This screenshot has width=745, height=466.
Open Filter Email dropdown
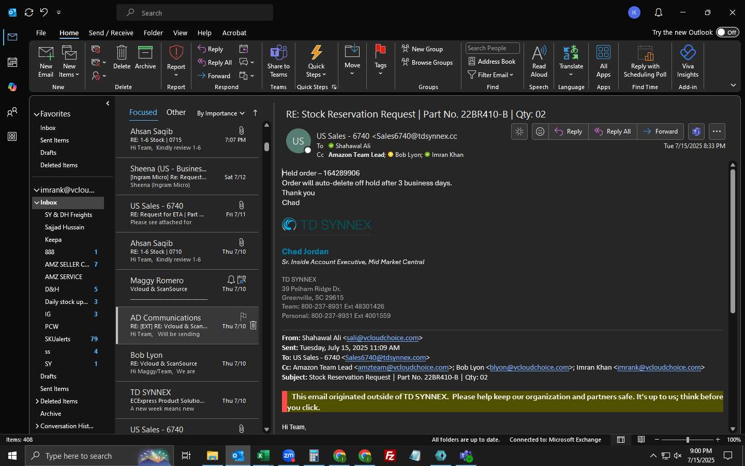tap(490, 75)
